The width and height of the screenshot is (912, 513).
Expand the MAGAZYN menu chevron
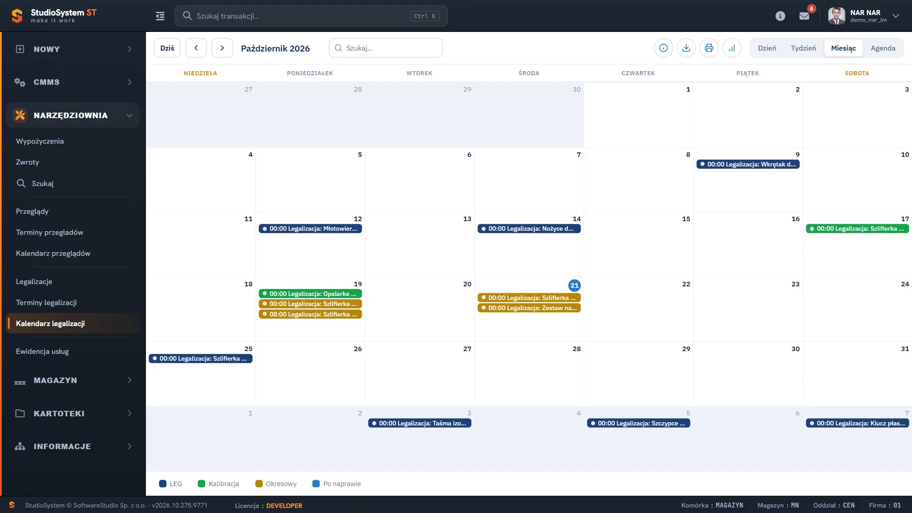[x=130, y=380]
